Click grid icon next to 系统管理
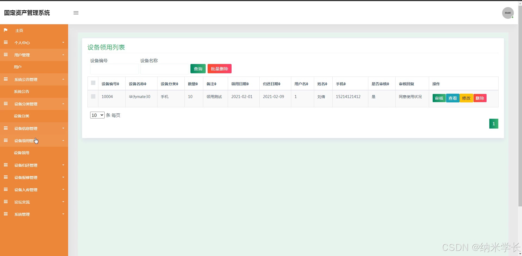Screen dimensions: 522x256 (6, 214)
